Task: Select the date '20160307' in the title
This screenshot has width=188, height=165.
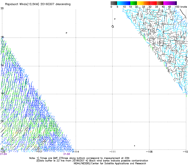Action: [x=47, y=4]
